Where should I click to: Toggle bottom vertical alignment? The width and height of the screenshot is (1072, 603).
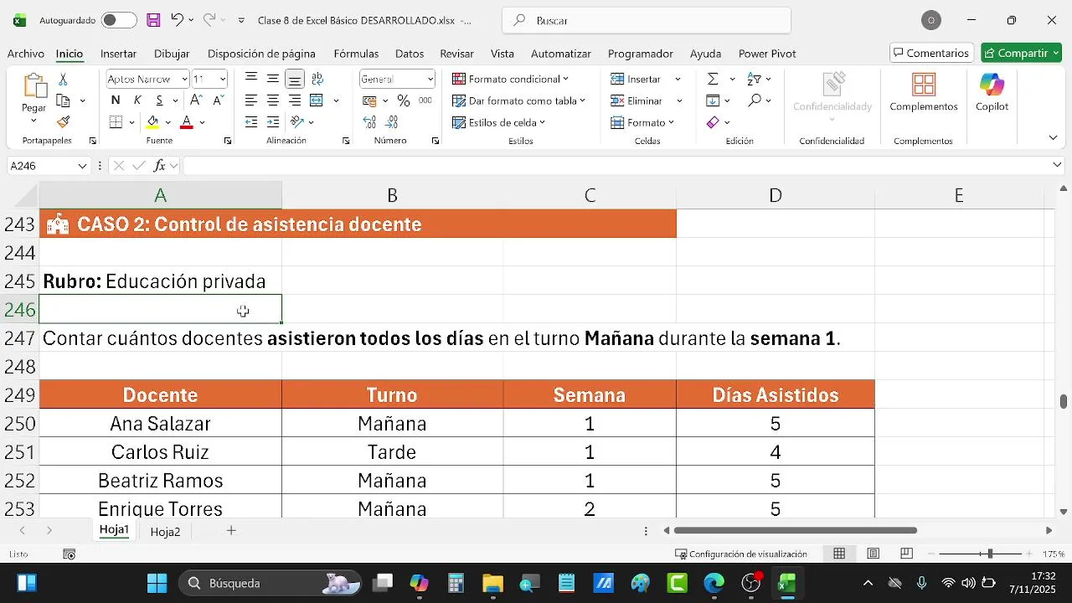pos(295,79)
